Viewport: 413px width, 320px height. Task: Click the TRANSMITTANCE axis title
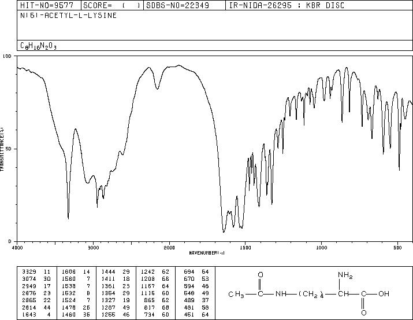point(2,149)
